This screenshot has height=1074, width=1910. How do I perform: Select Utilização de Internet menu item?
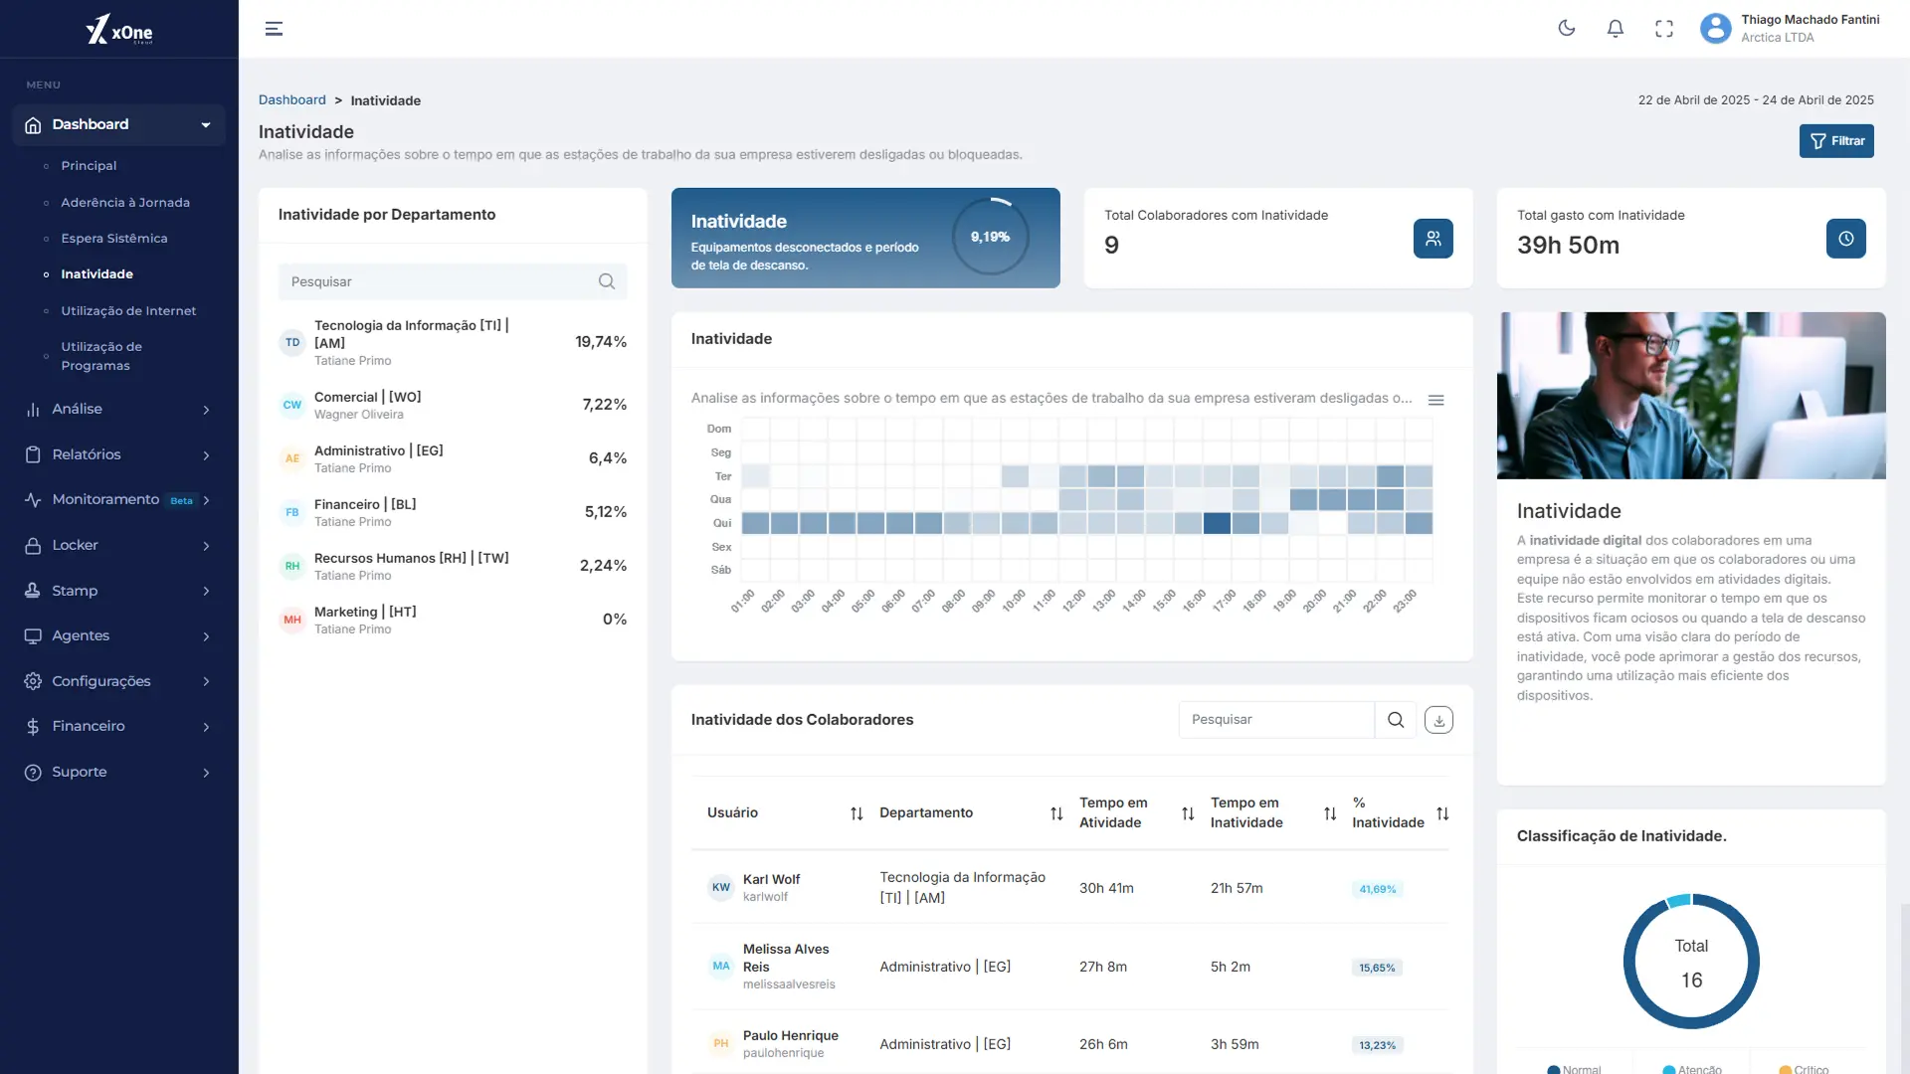[128, 310]
